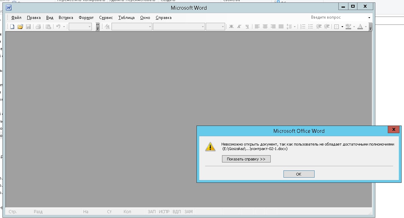Center align text
404x218 pixels.
[265, 27]
